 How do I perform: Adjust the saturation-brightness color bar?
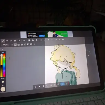click(x=2, y=65)
